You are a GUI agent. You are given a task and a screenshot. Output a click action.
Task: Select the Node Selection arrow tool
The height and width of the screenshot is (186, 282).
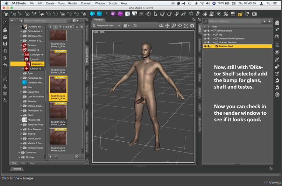[156, 14]
